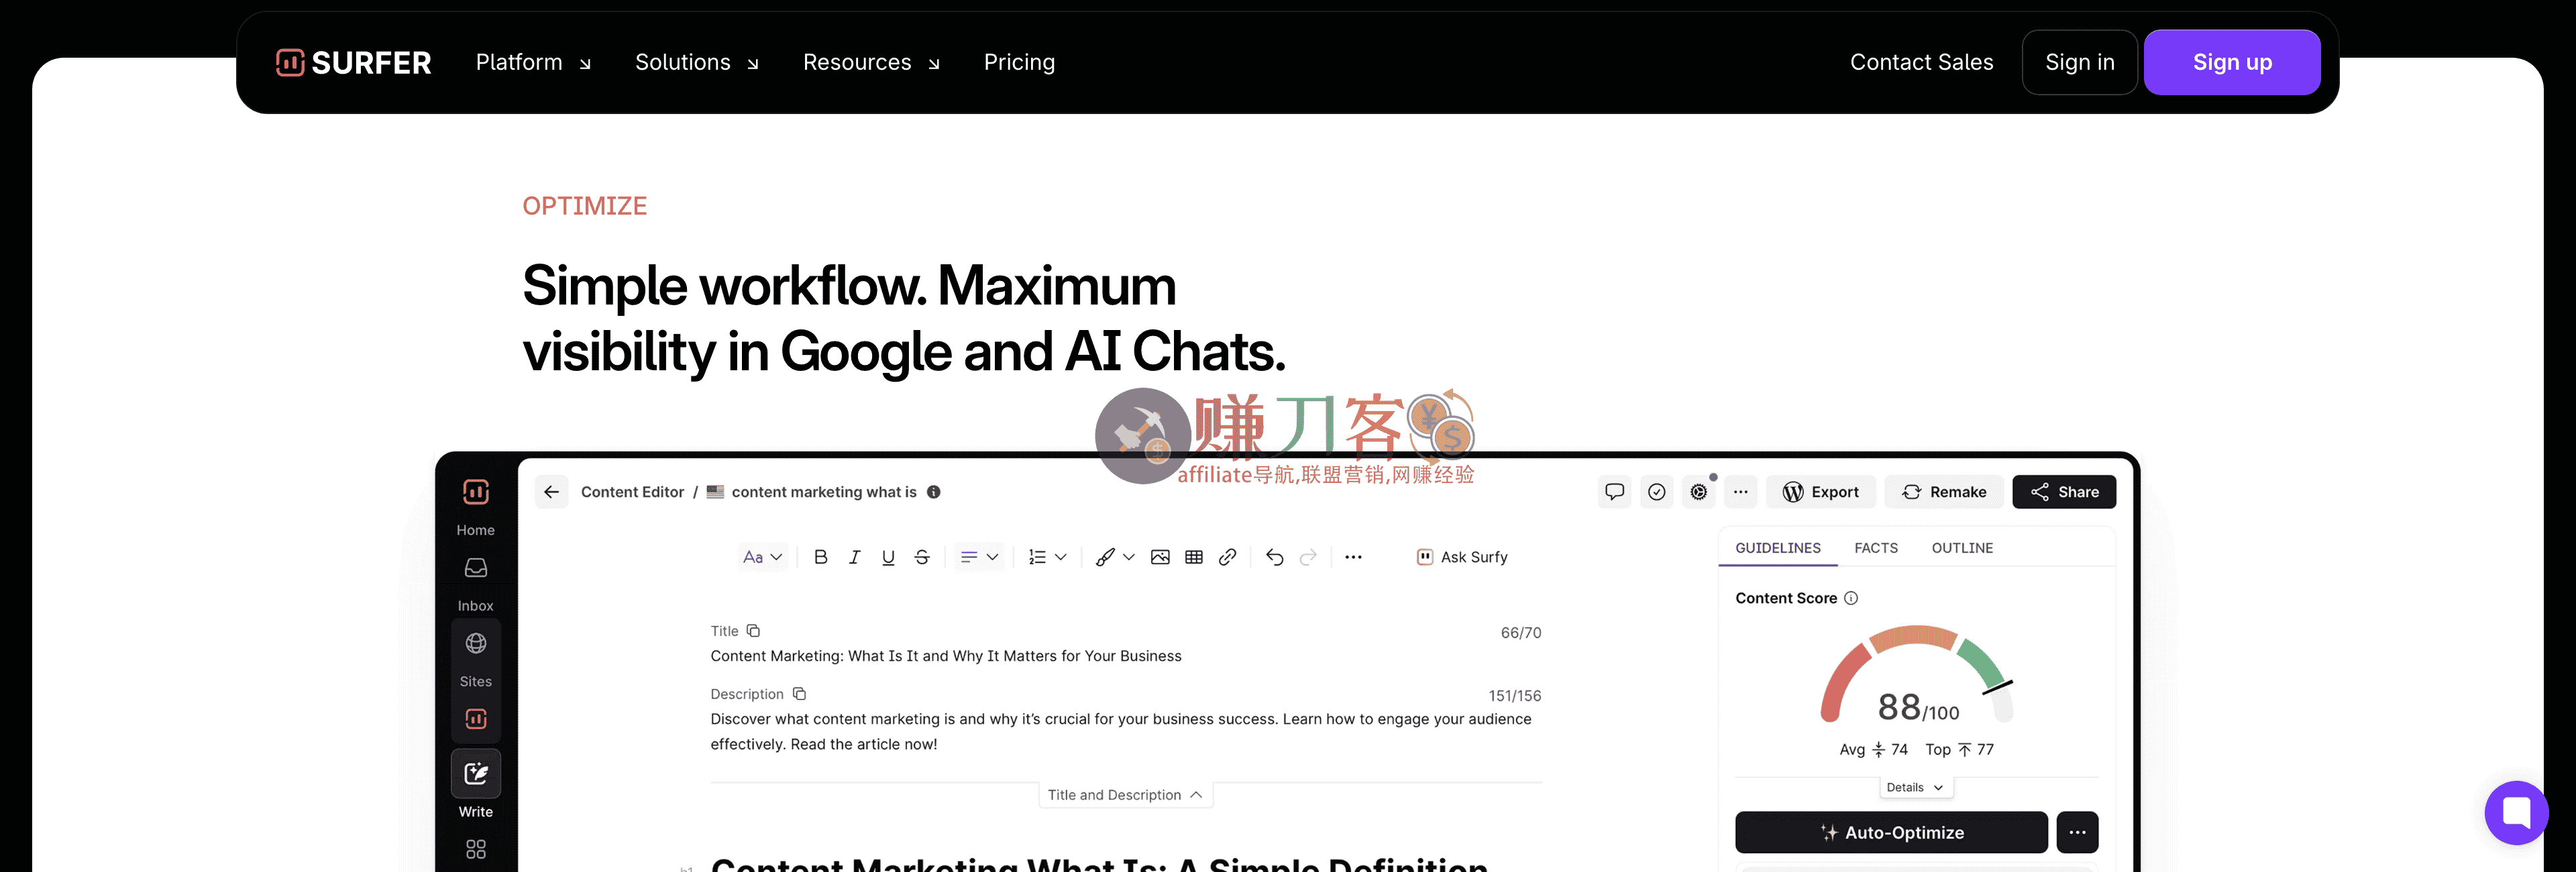Image resolution: width=2576 pixels, height=872 pixels.
Task: Toggle italic formatting in the editor toolbar
Action: point(855,557)
